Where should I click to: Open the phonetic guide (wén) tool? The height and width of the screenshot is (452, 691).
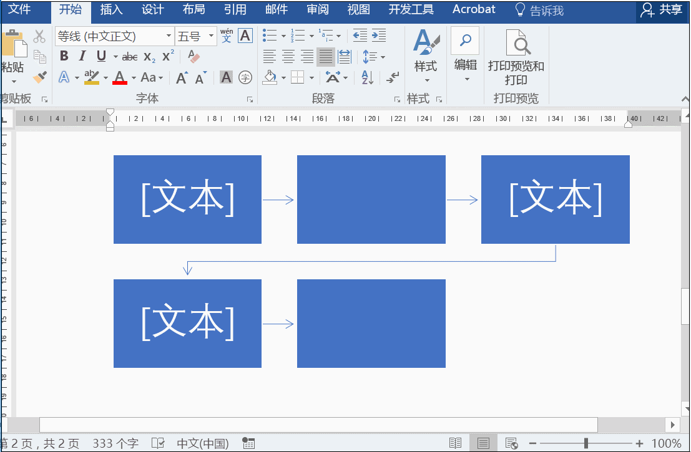(x=227, y=36)
